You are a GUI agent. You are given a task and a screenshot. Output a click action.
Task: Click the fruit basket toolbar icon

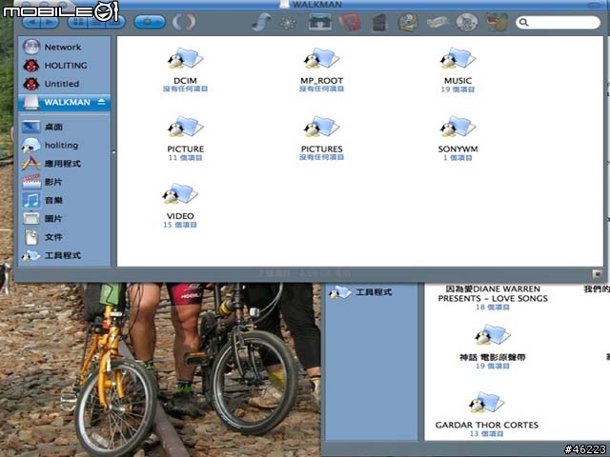click(497, 22)
